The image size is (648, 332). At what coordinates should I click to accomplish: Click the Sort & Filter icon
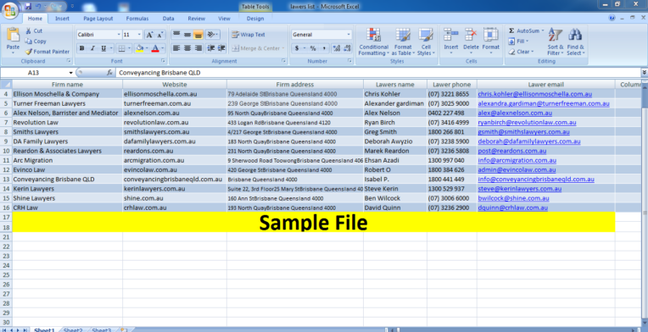click(556, 36)
